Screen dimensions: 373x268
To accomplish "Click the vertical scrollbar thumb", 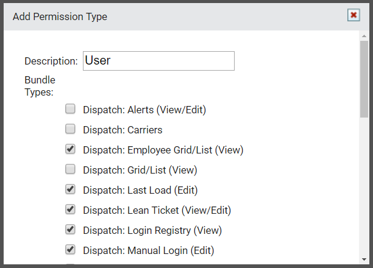I will pyautogui.click(x=364, y=79).
